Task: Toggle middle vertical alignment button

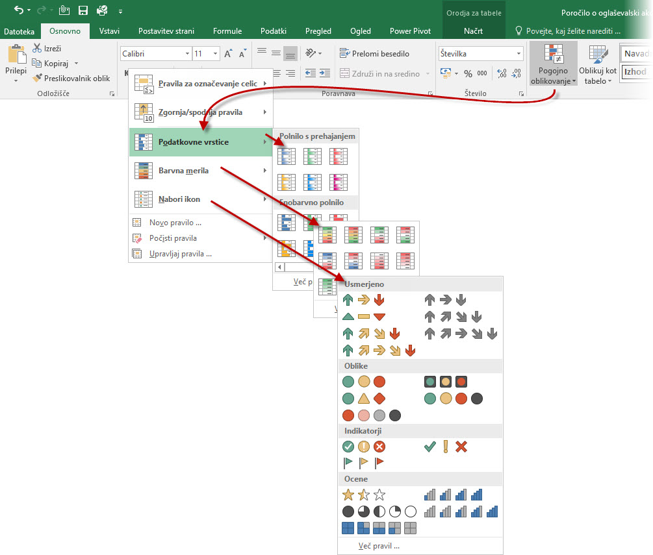Action: point(275,53)
